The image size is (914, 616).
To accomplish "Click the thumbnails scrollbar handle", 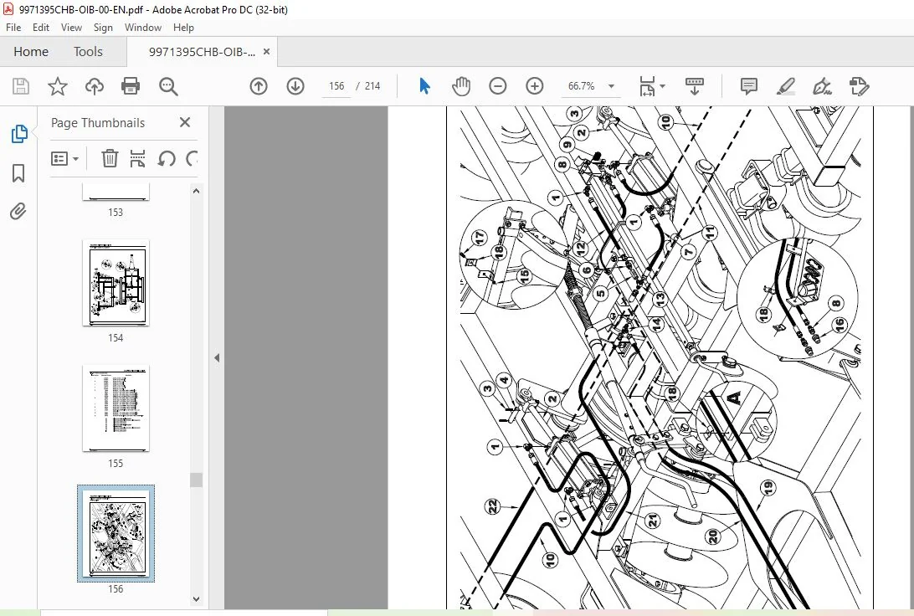I will pos(197,480).
